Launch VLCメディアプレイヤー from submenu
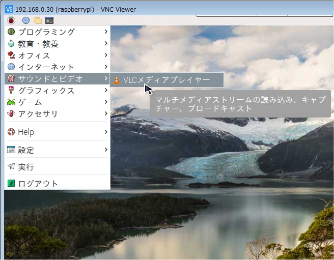Viewport: 334px width, 260px height. (167, 80)
